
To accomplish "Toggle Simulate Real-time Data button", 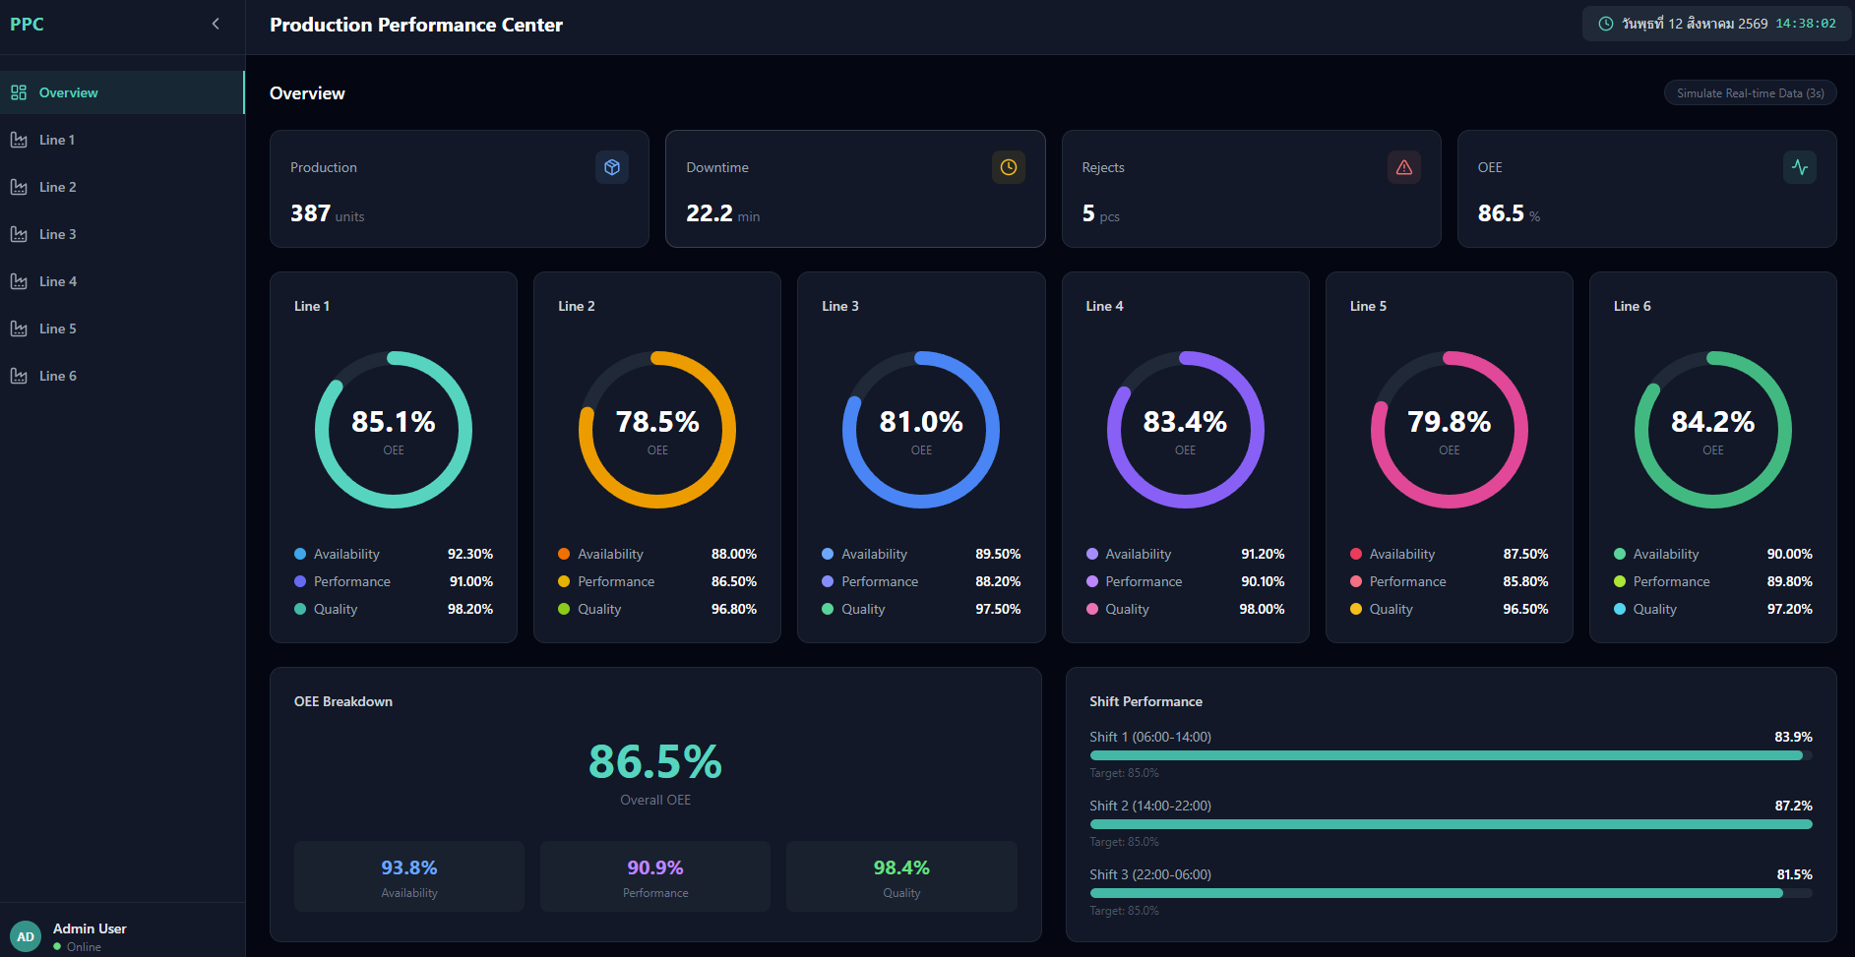I will pos(1751,93).
